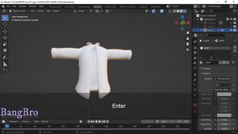Select the Move tool
Viewport: 238px width, 134px height.
(x=5, y=31)
